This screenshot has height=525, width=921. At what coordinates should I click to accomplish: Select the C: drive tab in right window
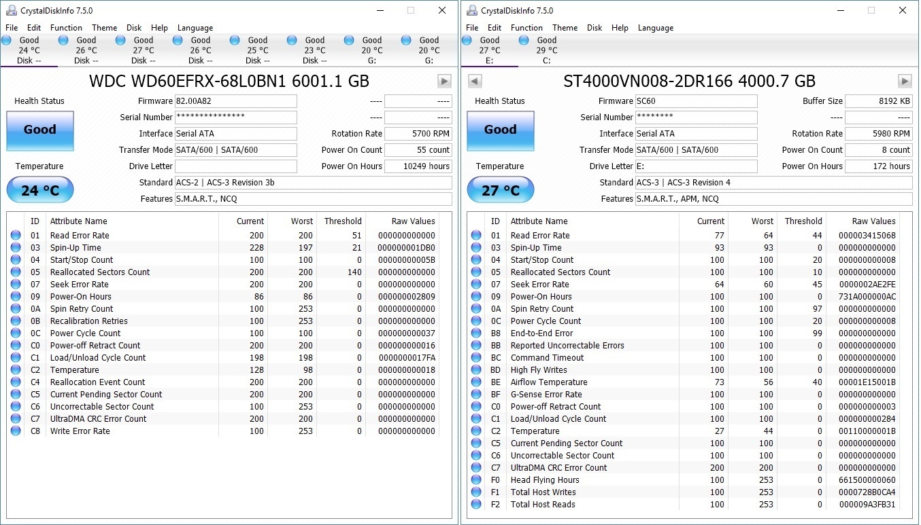(x=547, y=50)
